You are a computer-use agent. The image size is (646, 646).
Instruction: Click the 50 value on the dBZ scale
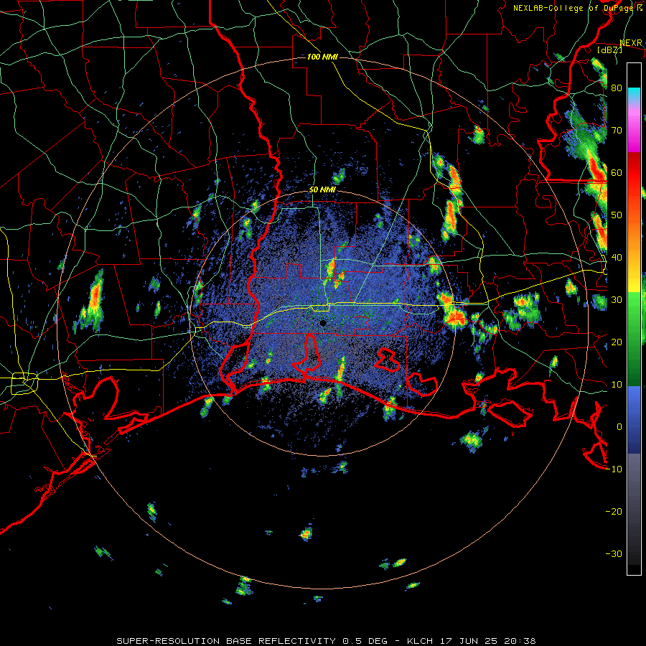pos(617,215)
